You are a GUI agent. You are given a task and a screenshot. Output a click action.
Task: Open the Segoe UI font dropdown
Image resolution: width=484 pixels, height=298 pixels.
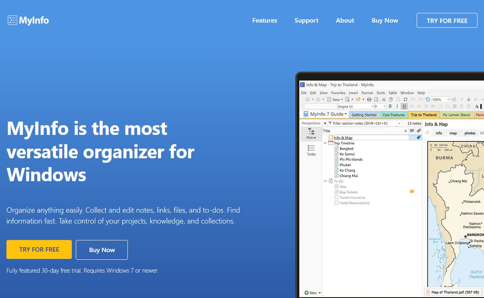click(372, 107)
